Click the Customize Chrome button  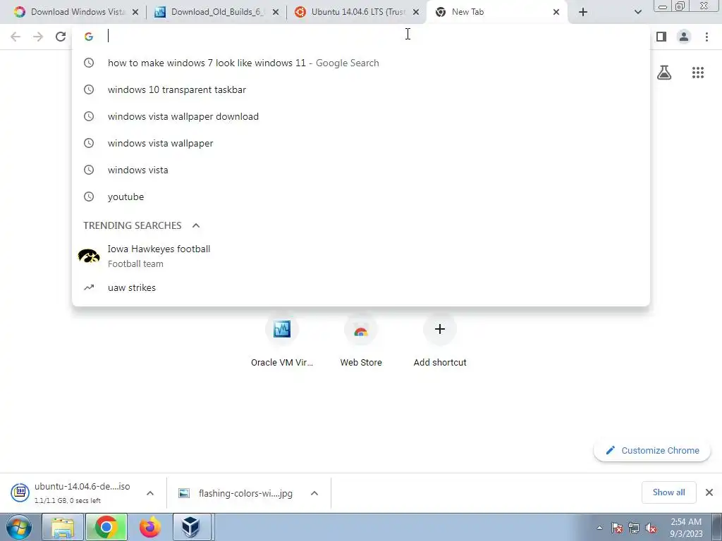click(652, 450)
